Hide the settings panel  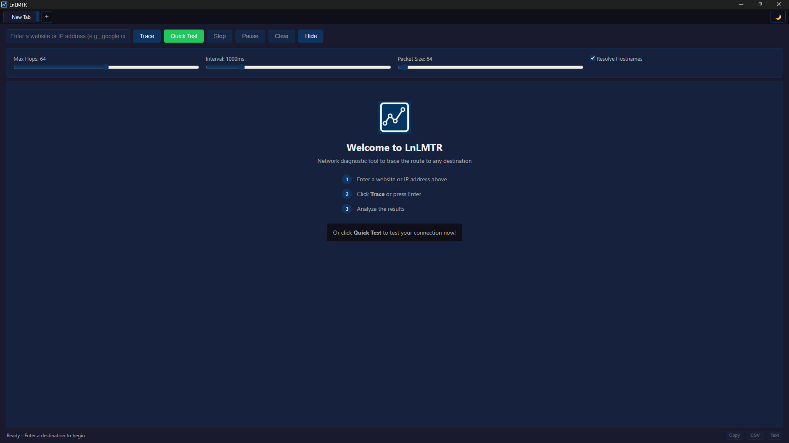tap(311, 36)
